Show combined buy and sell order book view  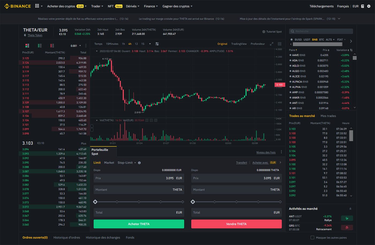click(27, 46)
